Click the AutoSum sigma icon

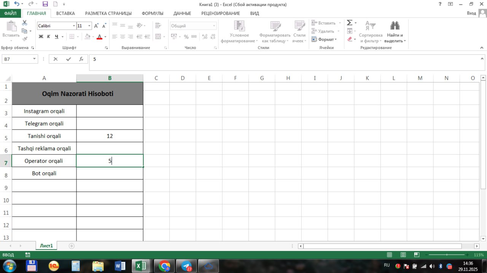click(349, 23)
